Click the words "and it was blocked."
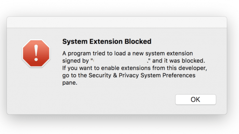Image resolution: width=239 pixels, height=134 pixels. coord(179,61)
